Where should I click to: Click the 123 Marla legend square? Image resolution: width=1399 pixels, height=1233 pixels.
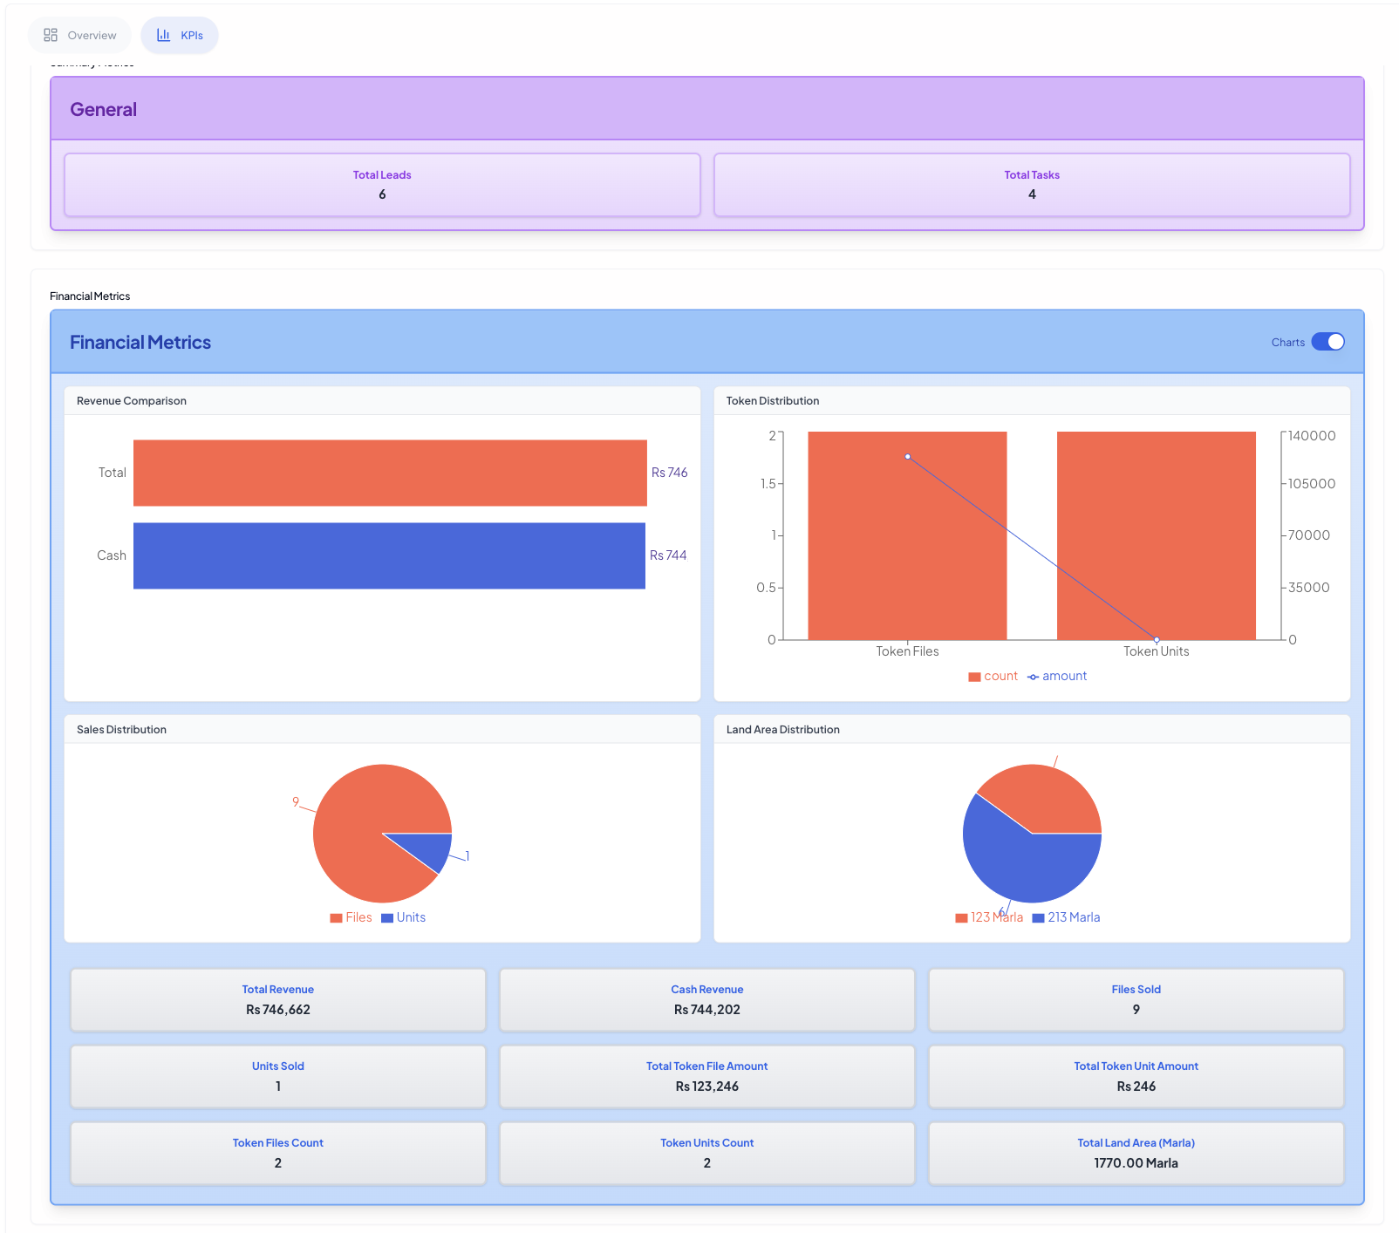[960, 917]
